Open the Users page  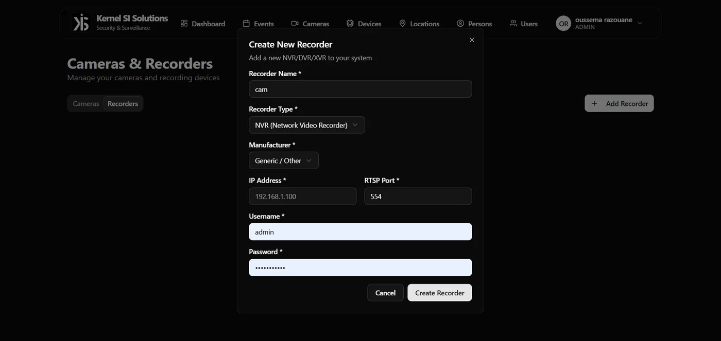point(524,24)
